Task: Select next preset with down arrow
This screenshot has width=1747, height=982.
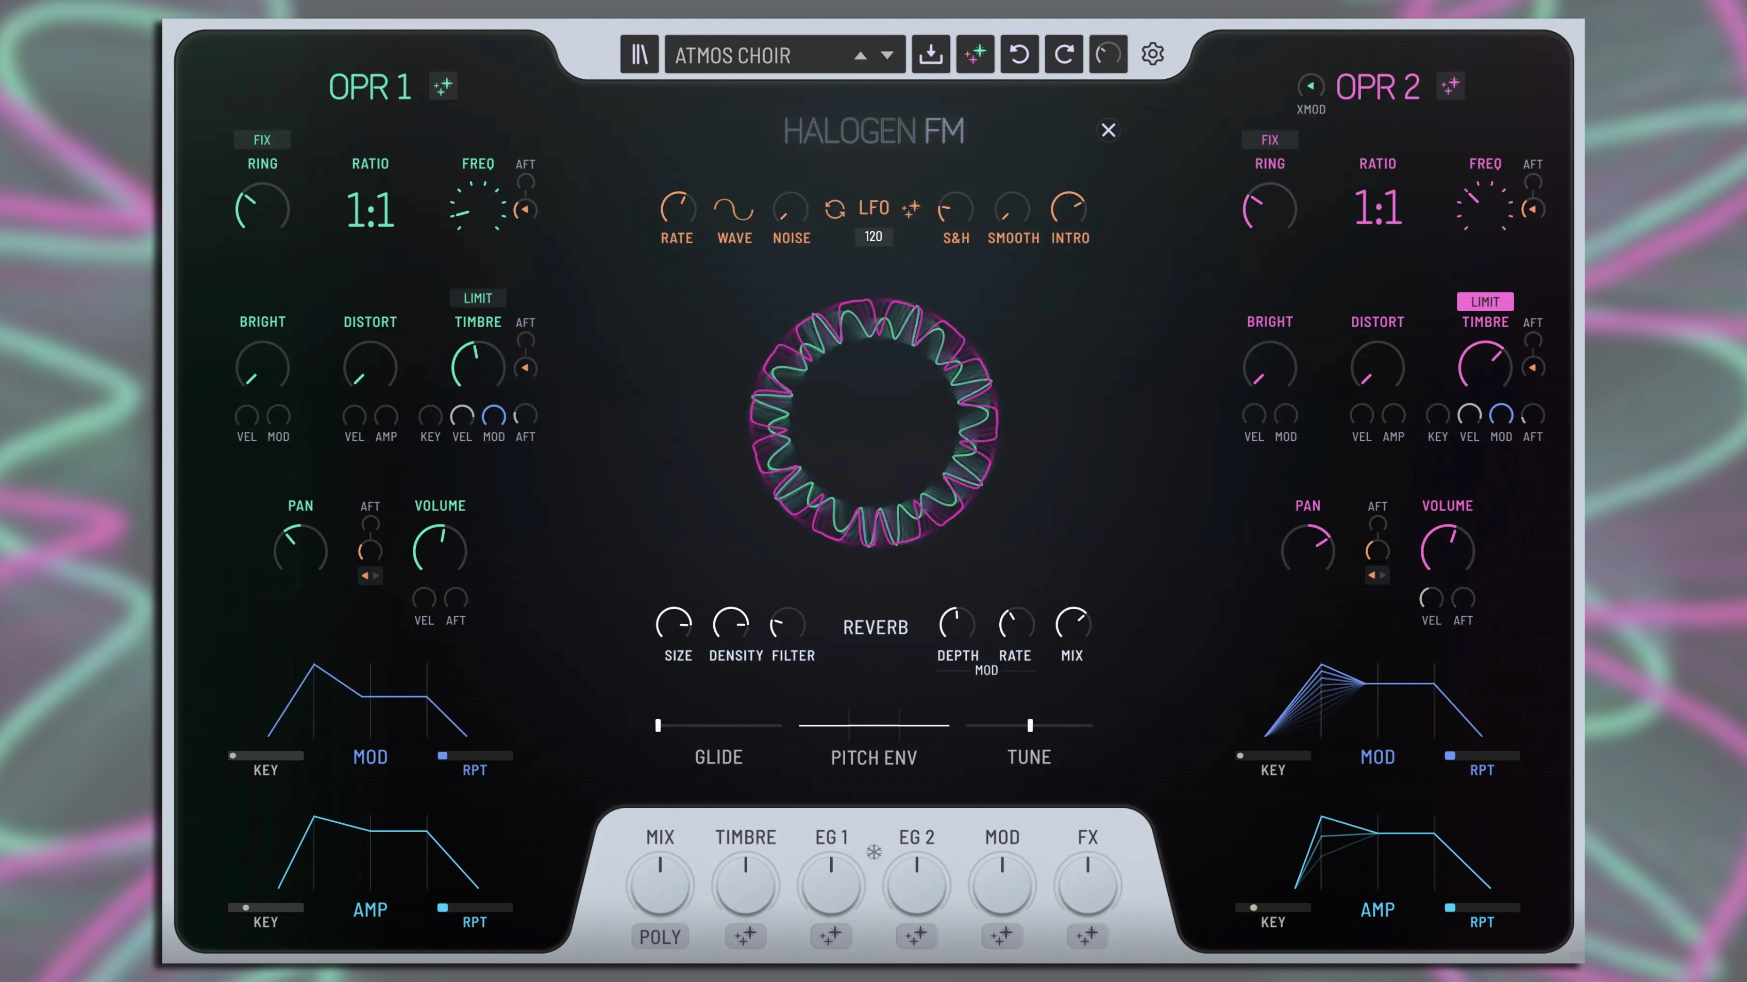Action: 887,56
